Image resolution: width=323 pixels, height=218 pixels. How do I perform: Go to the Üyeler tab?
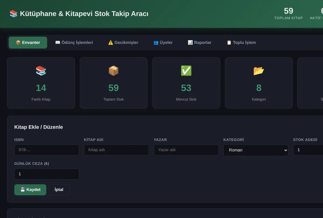[163, 42]
